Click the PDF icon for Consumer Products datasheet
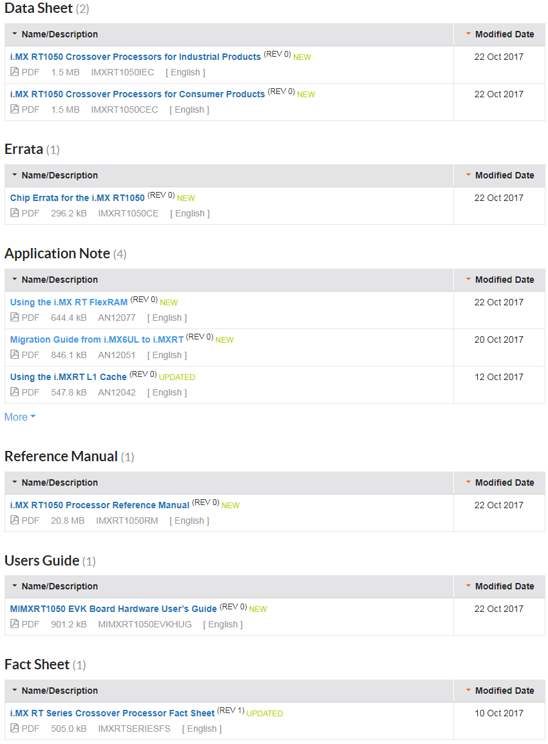 pyautogui.click(x=15, y=110)
